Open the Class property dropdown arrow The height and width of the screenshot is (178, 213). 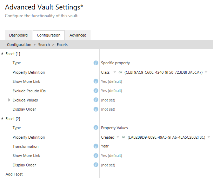pos(114,73)
